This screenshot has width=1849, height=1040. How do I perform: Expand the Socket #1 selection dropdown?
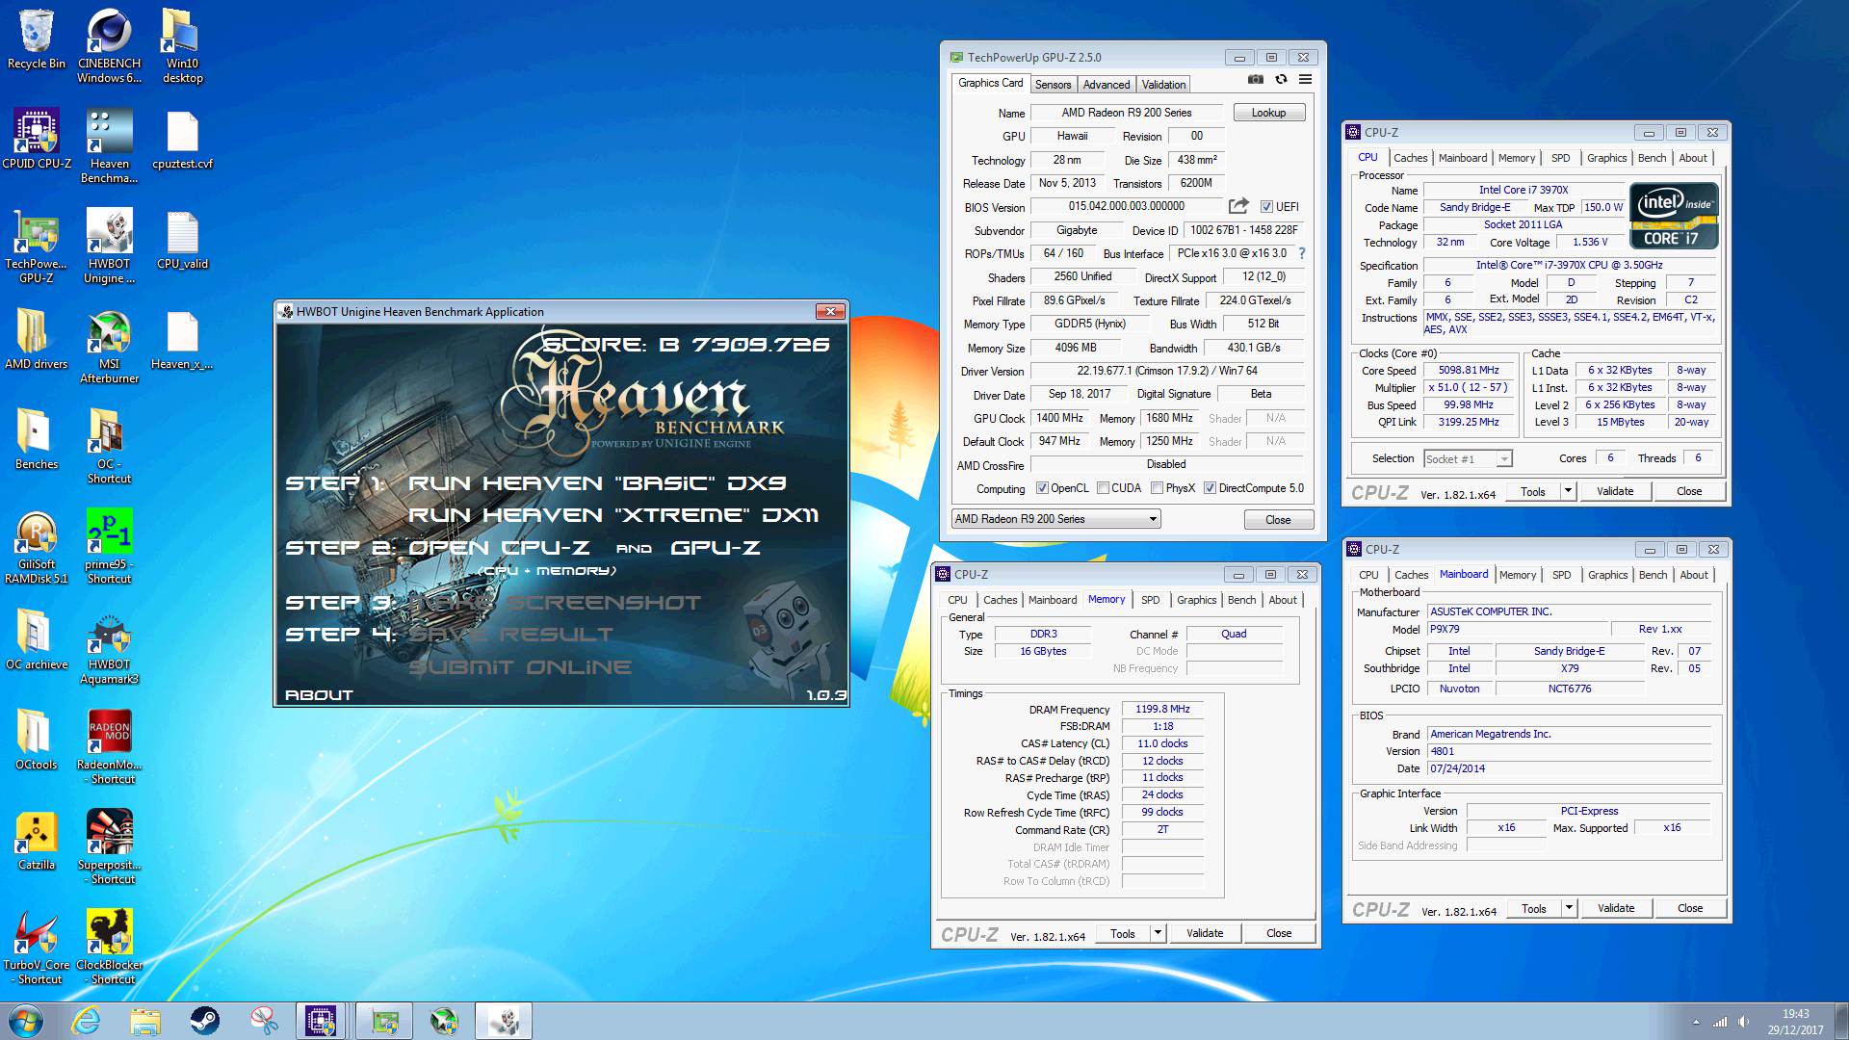tap(1468, 459)
